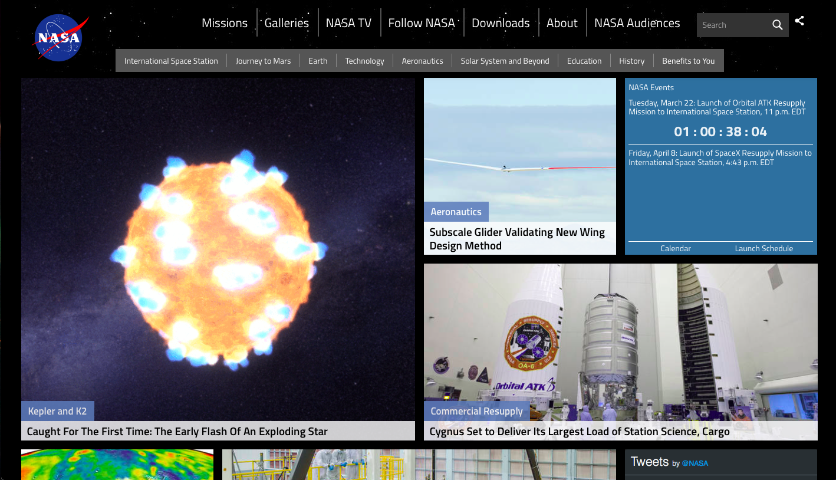Viewport: 836px width, 480px height.
Task: Click inside the Search text field
Action: (732, 25)
